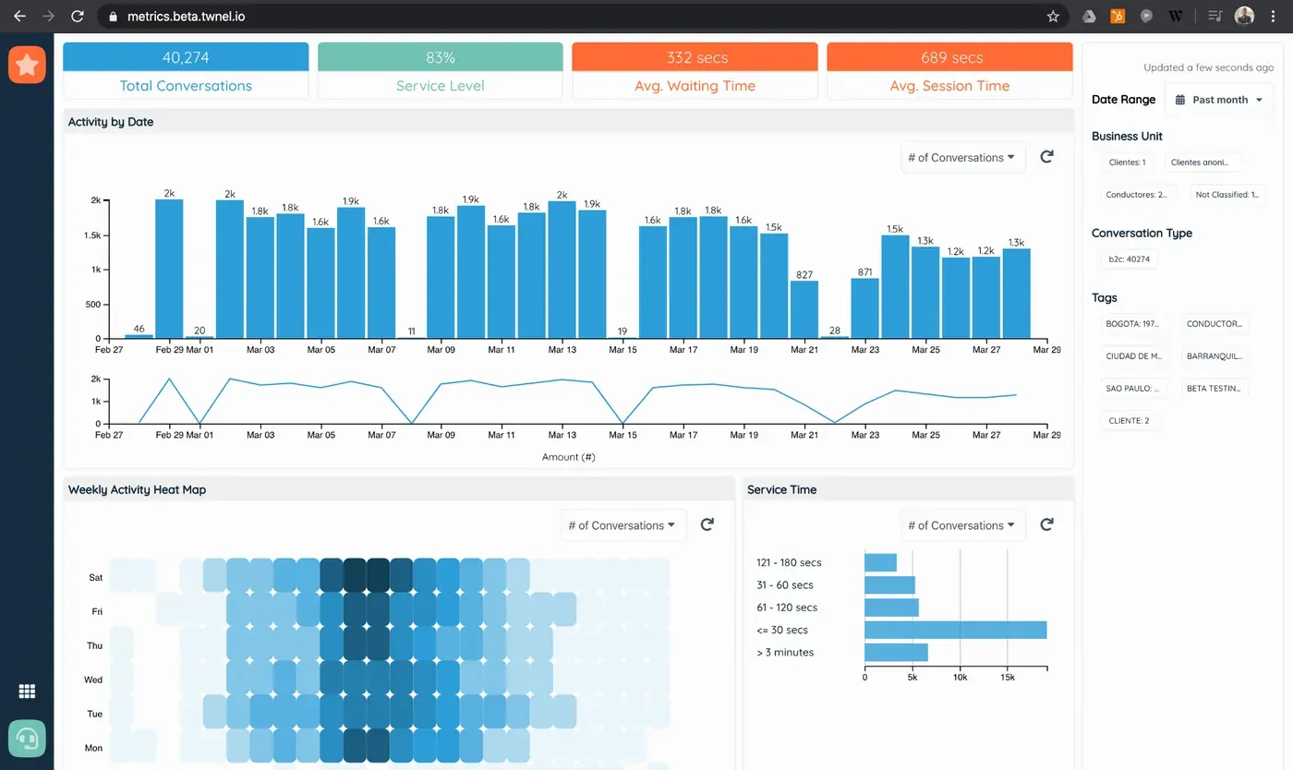Click the 'Conversation Type' section heading
The width and height of the screenshot is (1293, 770).
[1142, 233]
